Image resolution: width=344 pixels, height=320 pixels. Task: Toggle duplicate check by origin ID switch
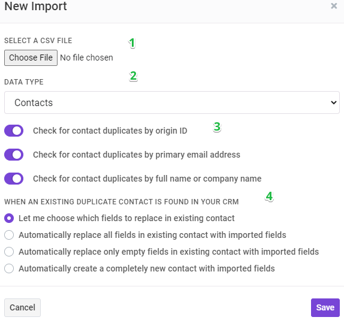pos(14,131)
